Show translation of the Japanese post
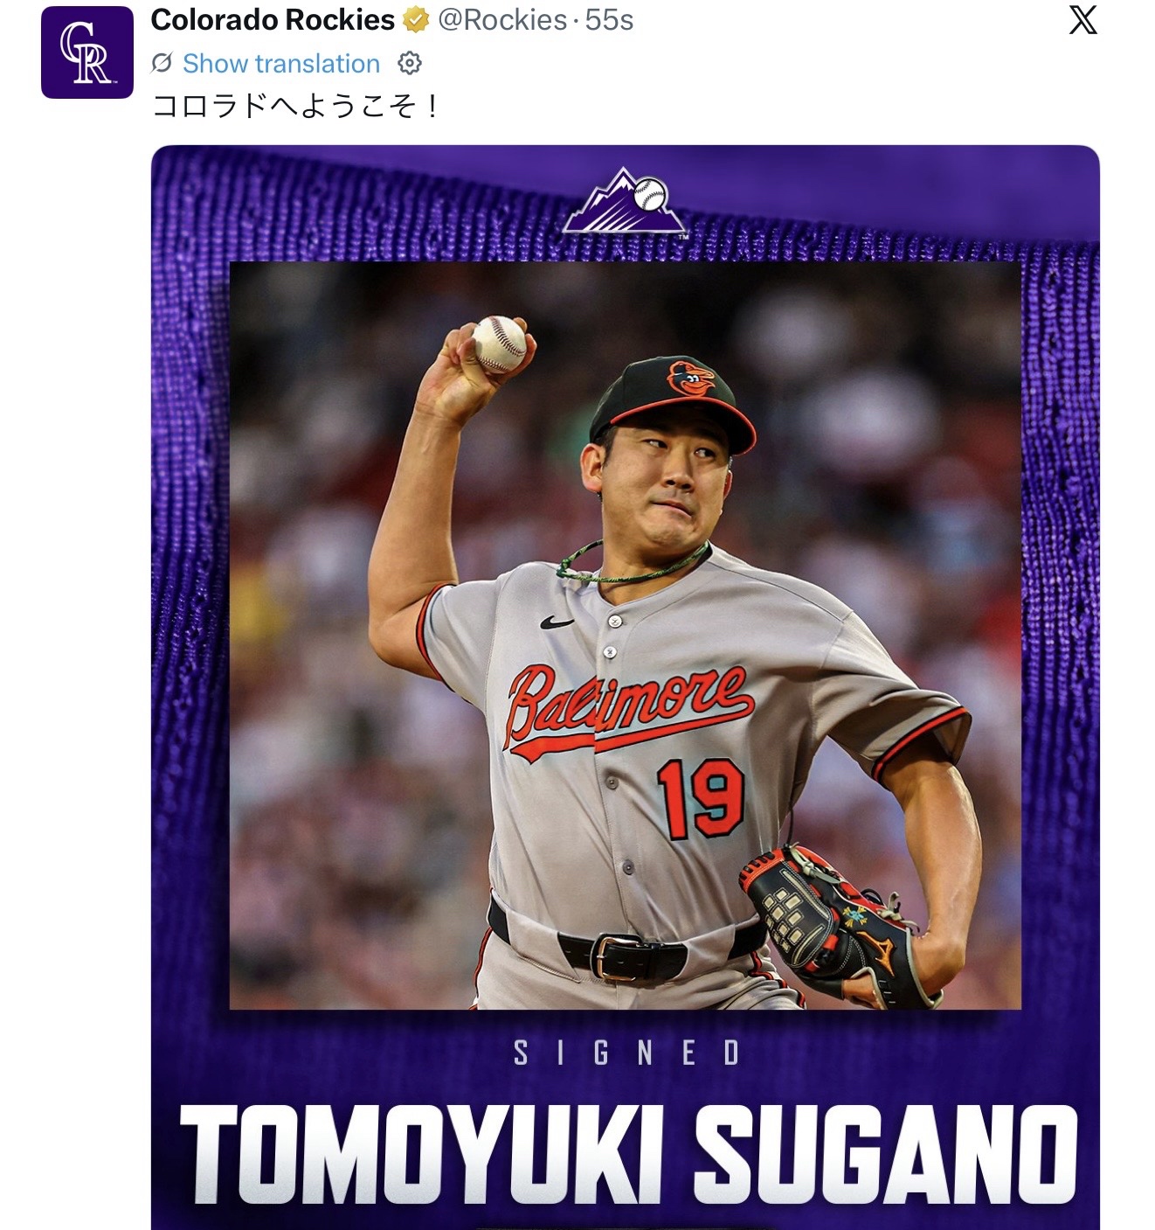Viewport: 1155px width, 1230px height. (x=281, y=64)
